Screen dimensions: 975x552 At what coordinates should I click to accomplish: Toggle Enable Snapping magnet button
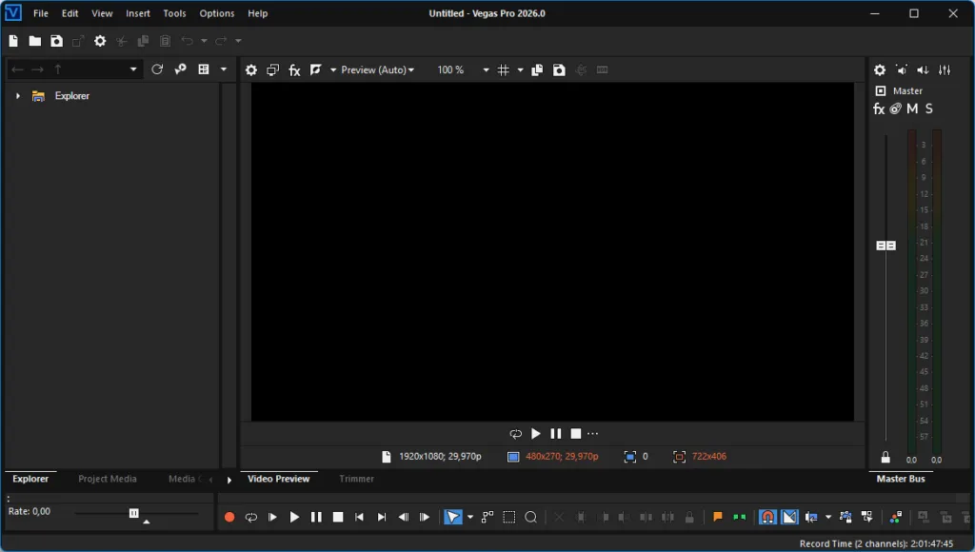pyautogui.click(x=766, y=517)
